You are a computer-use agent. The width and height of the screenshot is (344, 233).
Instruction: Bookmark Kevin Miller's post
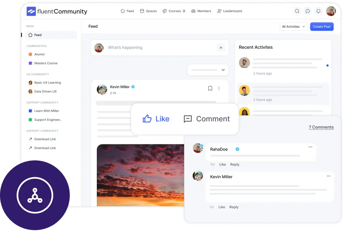point(210,88)
